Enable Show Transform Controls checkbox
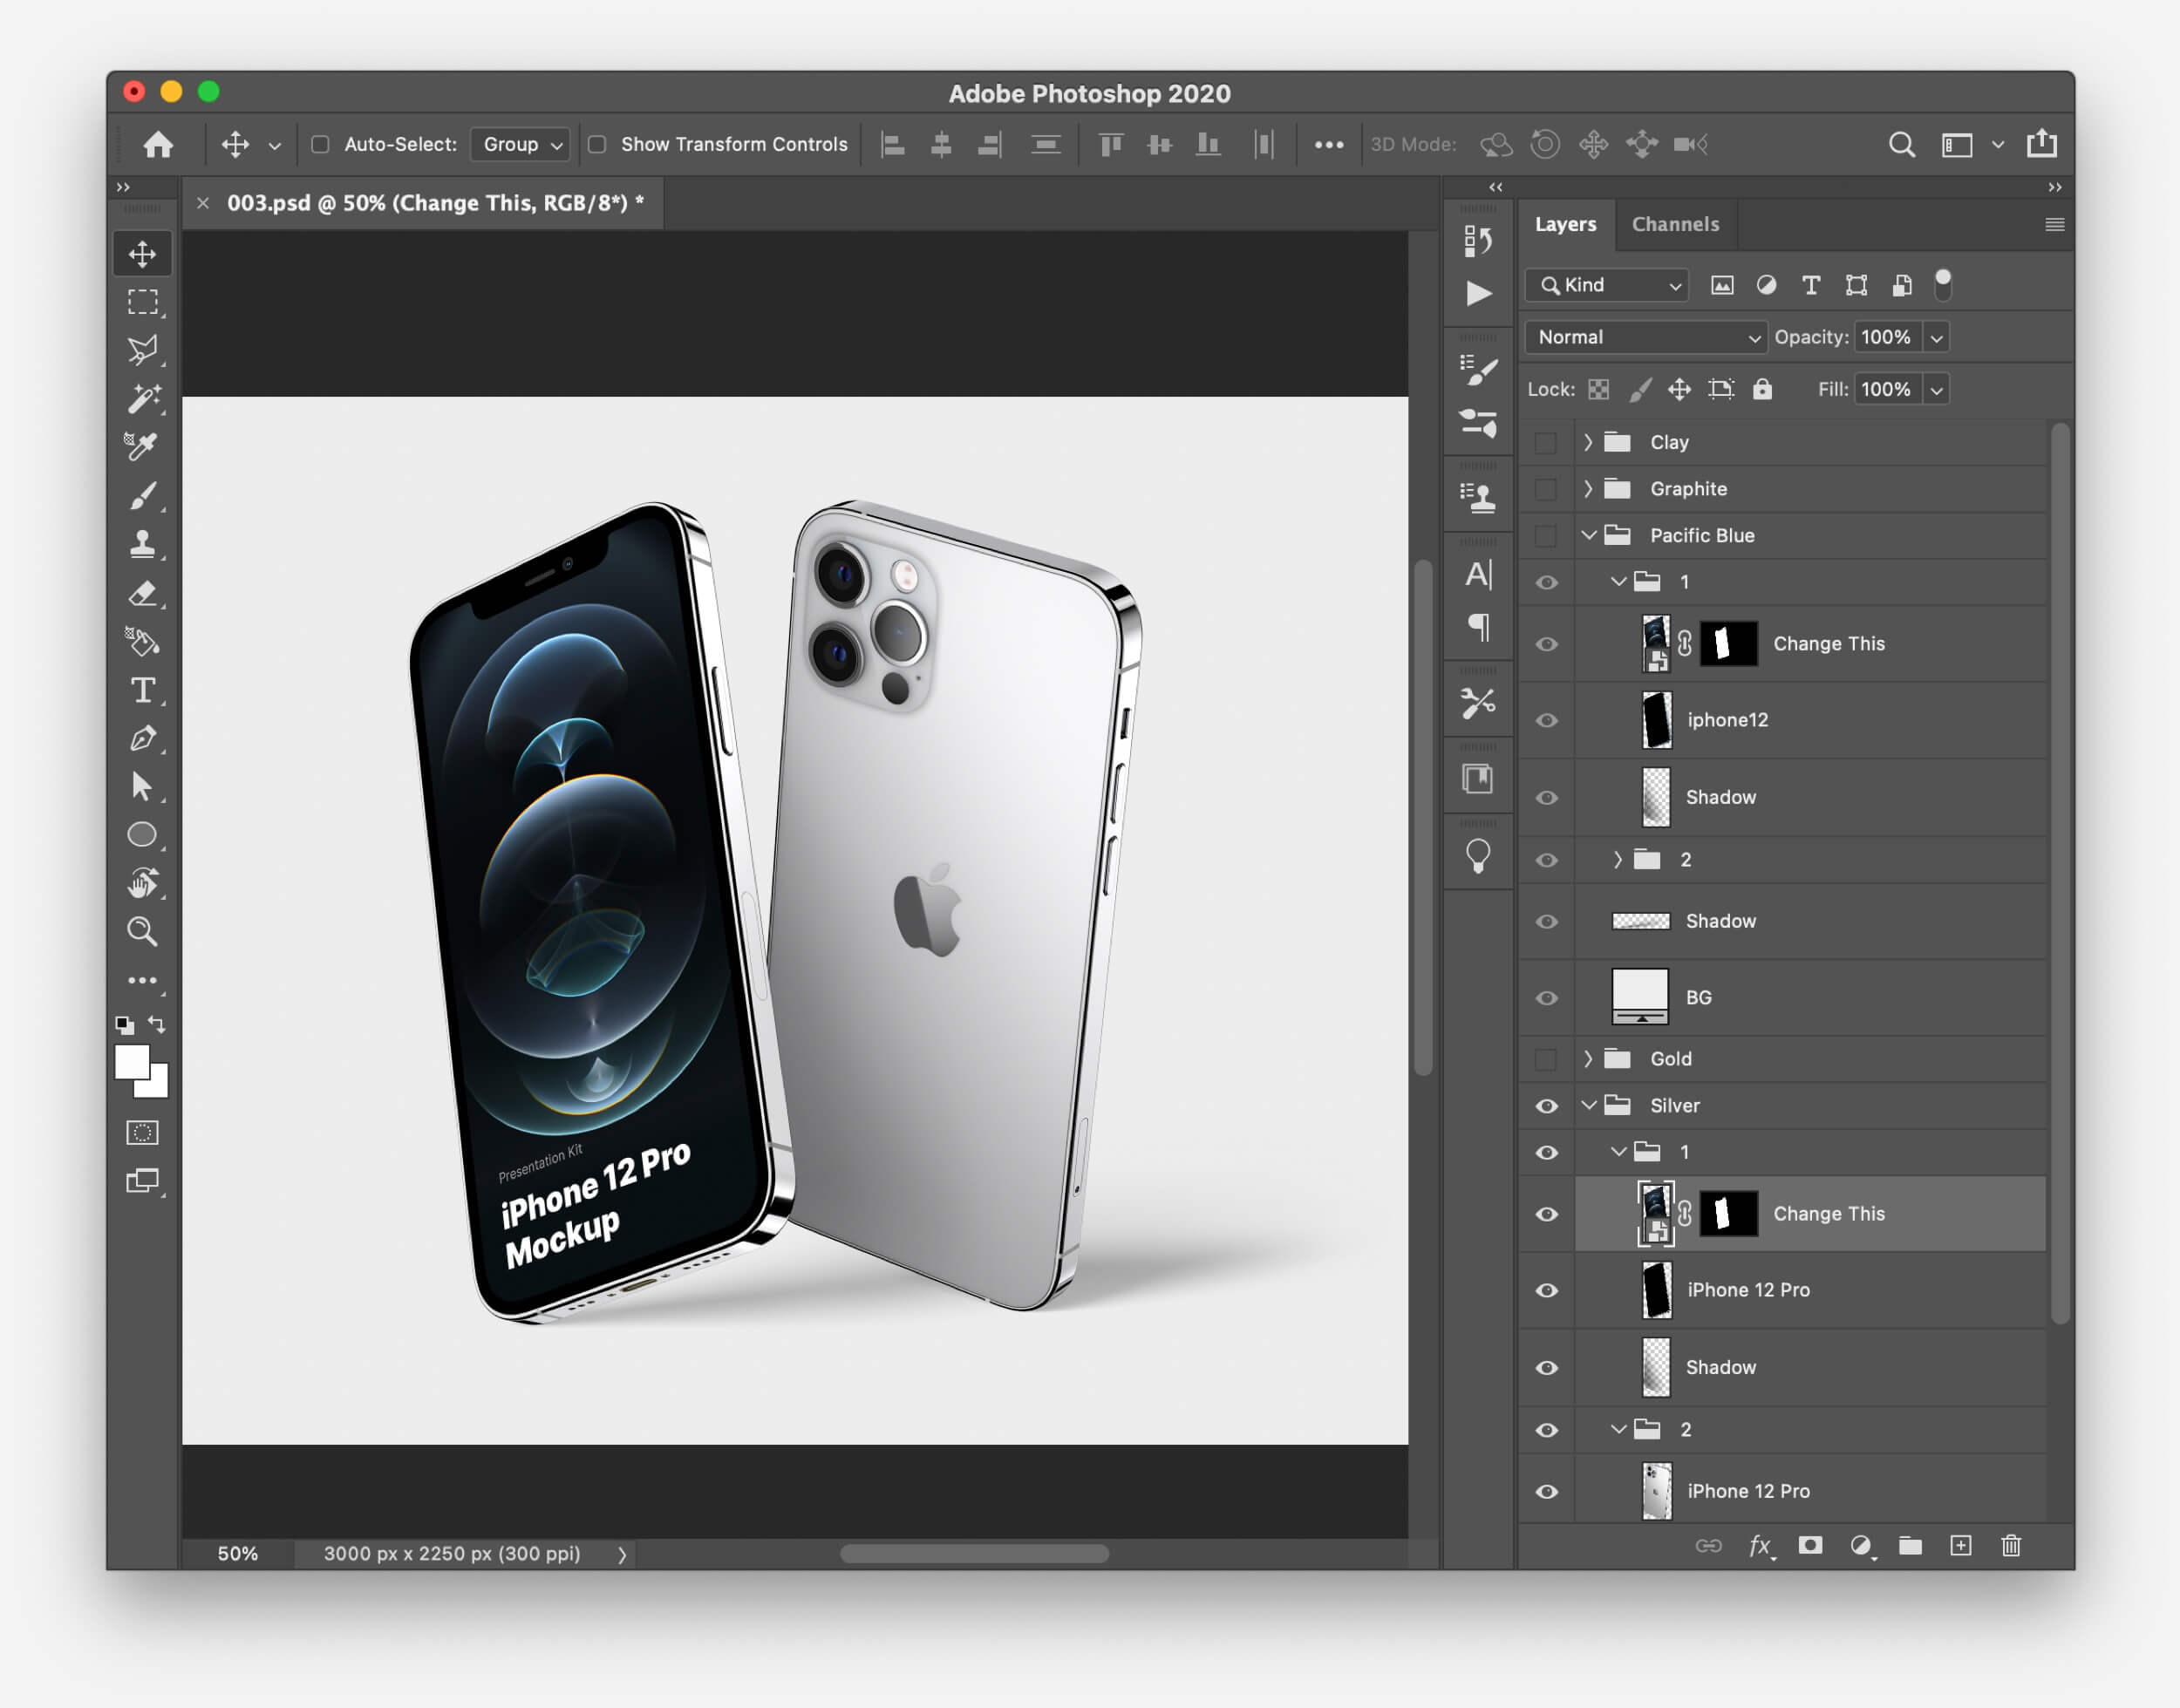 pyautogui.click(x=597, y=144)
